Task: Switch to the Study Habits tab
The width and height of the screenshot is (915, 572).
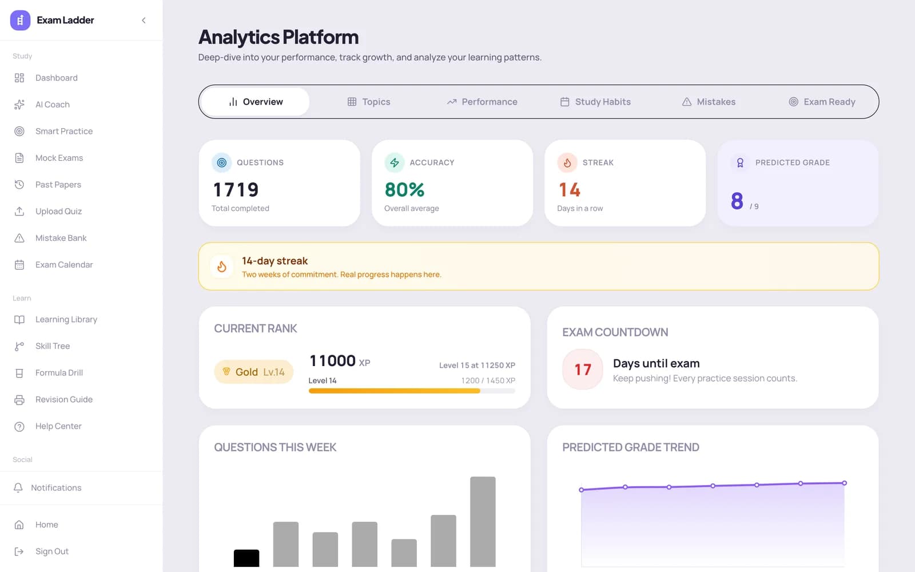Action: 595,102
